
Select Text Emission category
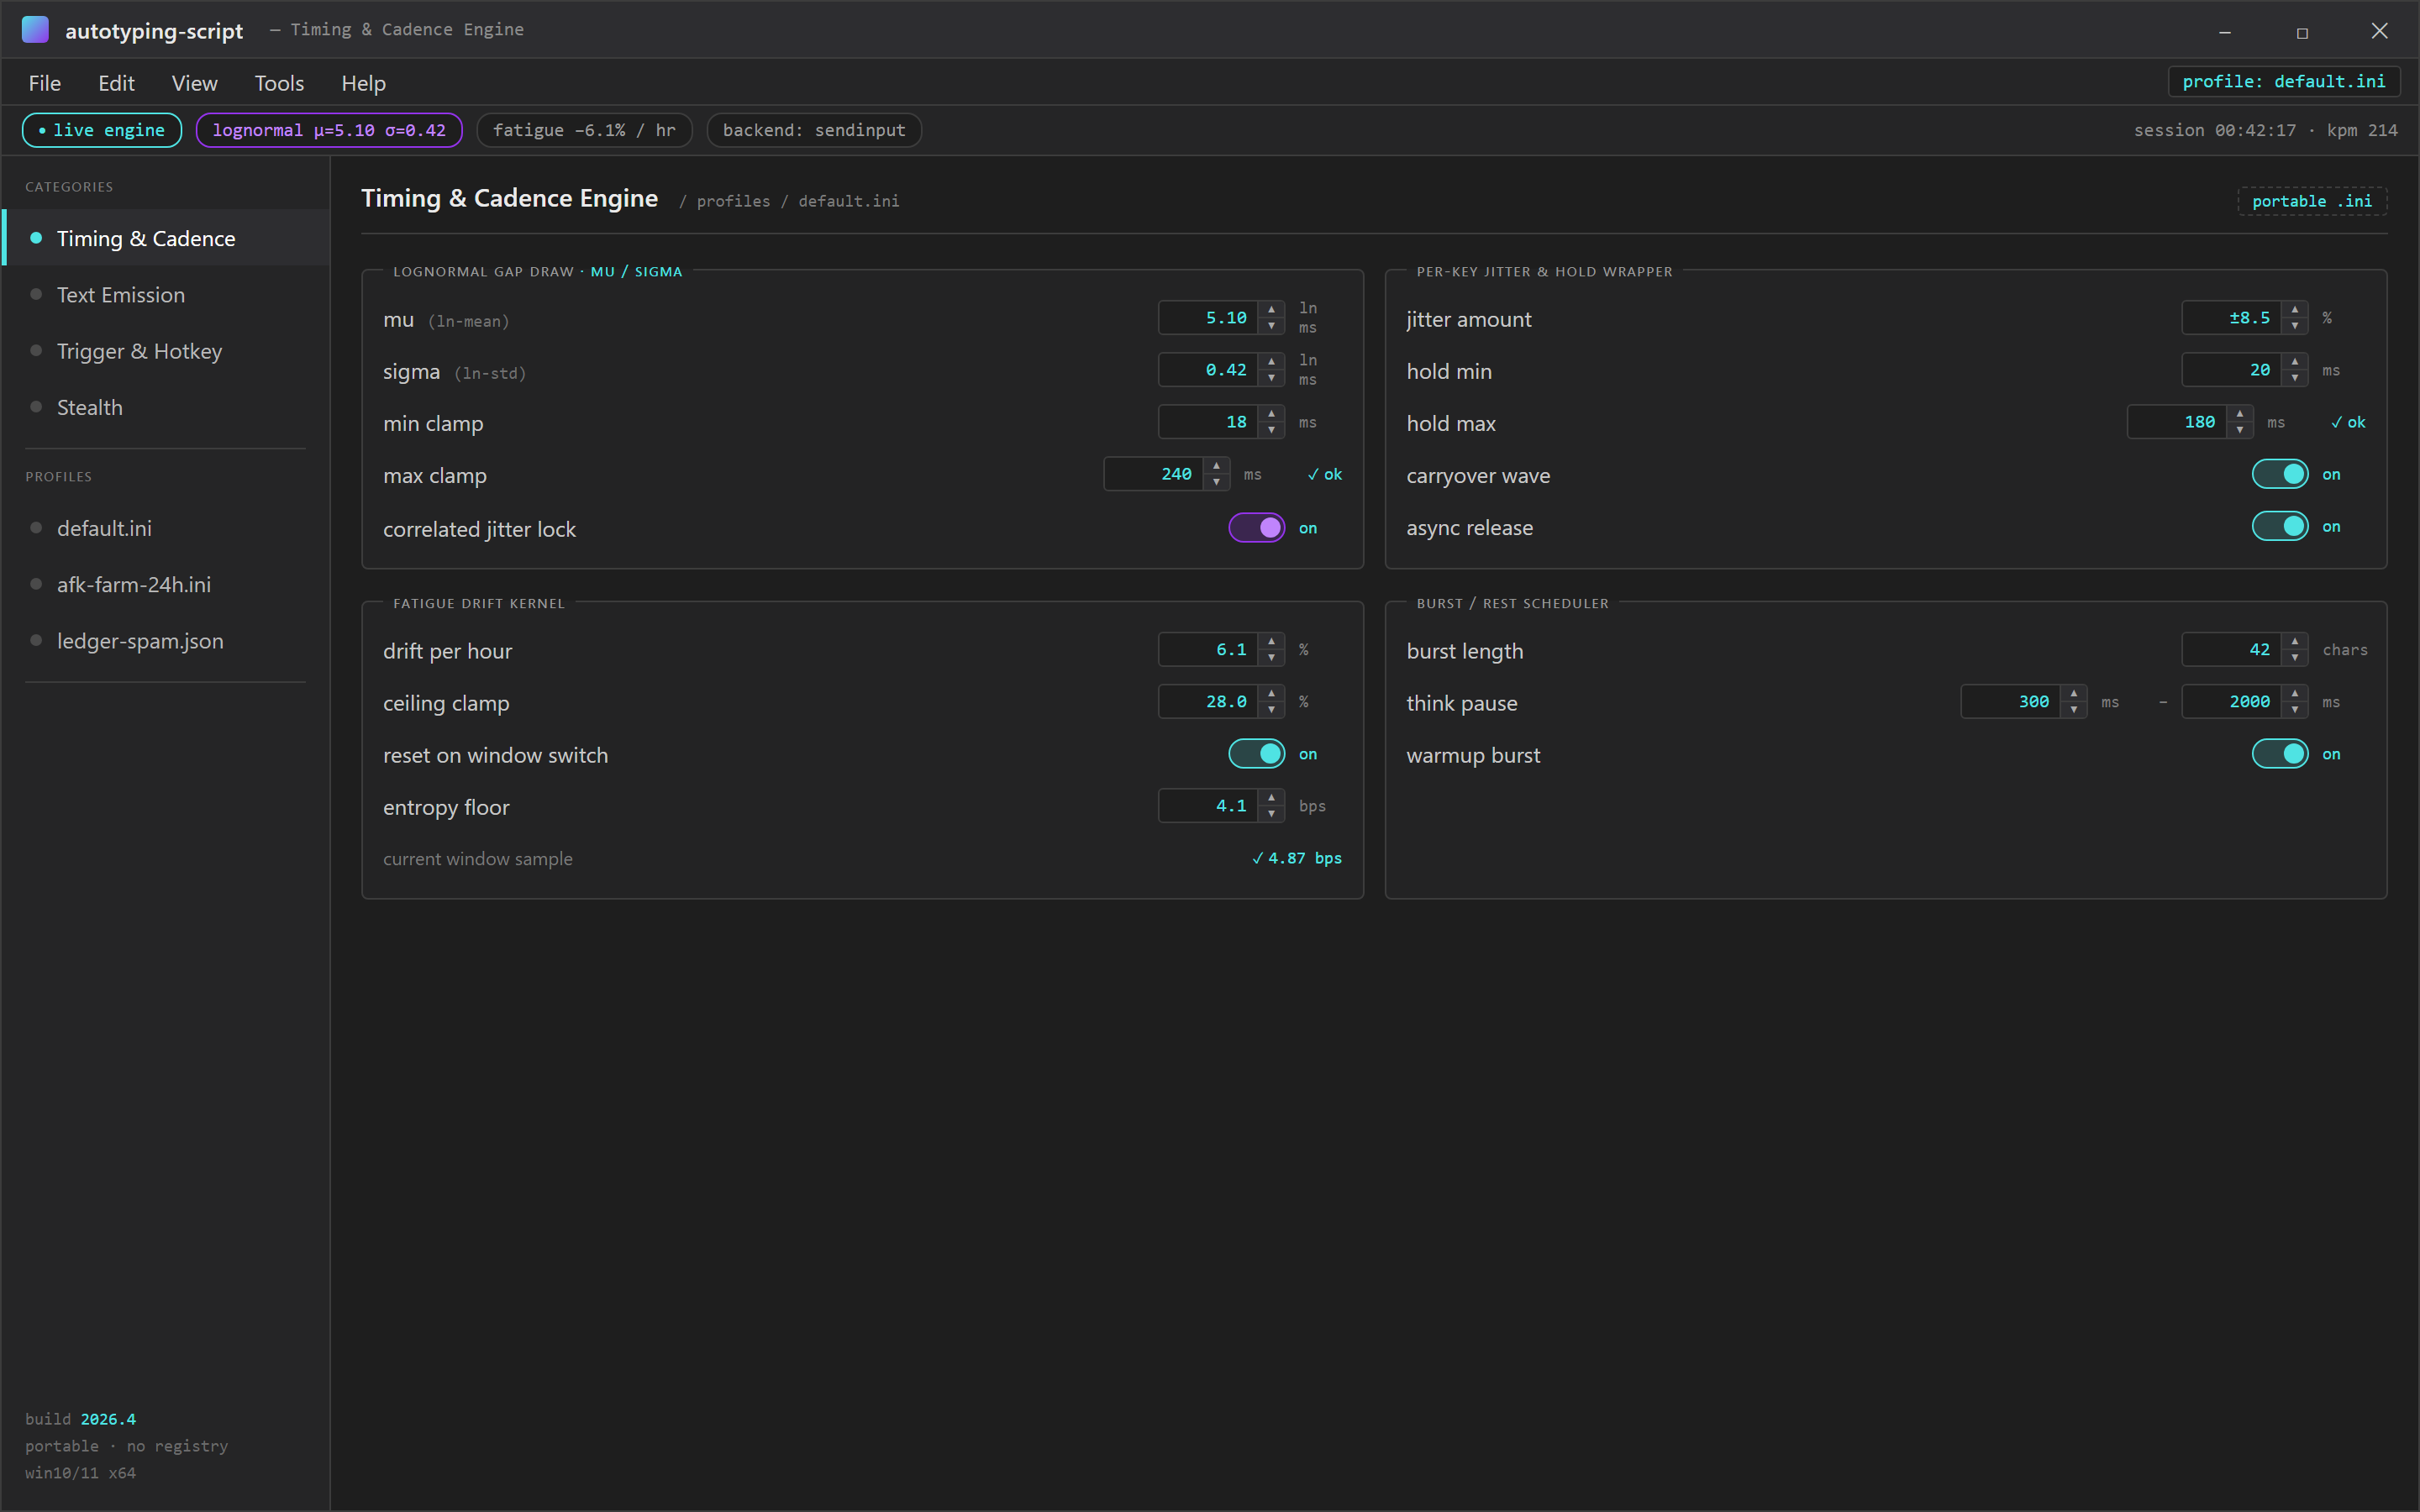[x=166, y=295]
